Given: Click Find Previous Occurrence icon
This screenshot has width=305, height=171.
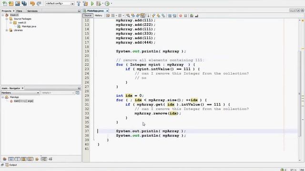Looking at the screenshot, I should pyautogui.click(x=133, y=16).
